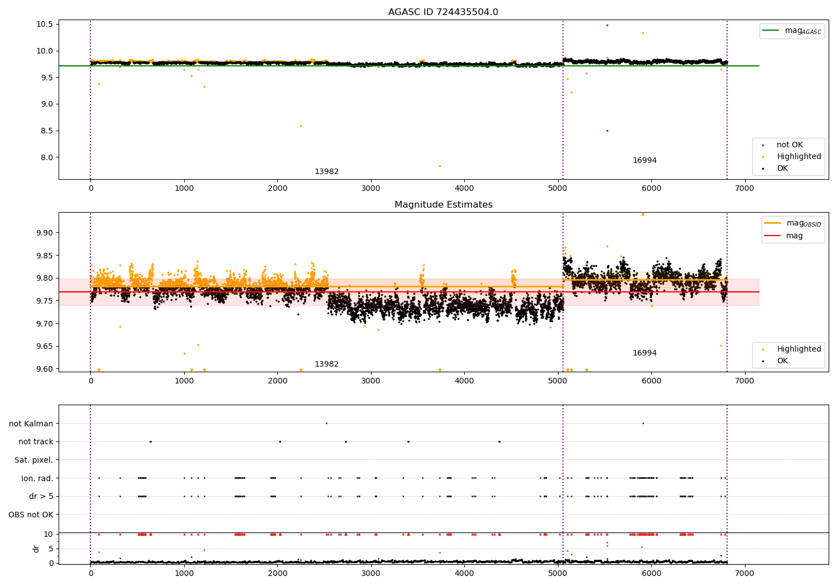Click the "5" tick on the dr axis

[x=51, y=549]
